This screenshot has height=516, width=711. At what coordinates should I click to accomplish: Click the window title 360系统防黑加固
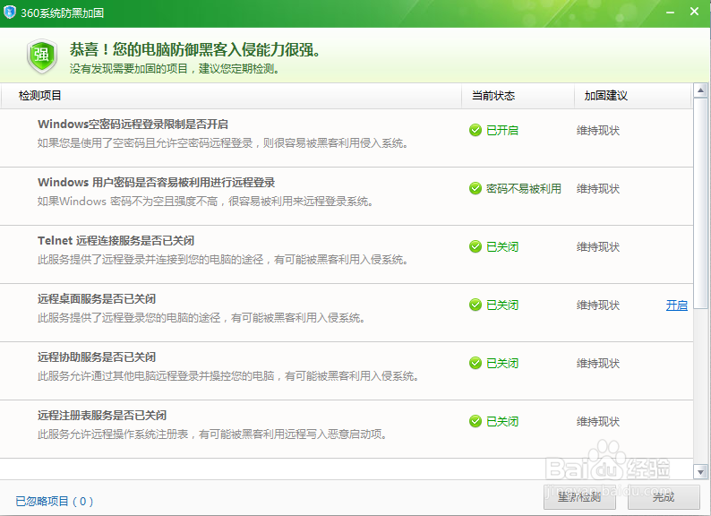(63, 13)
